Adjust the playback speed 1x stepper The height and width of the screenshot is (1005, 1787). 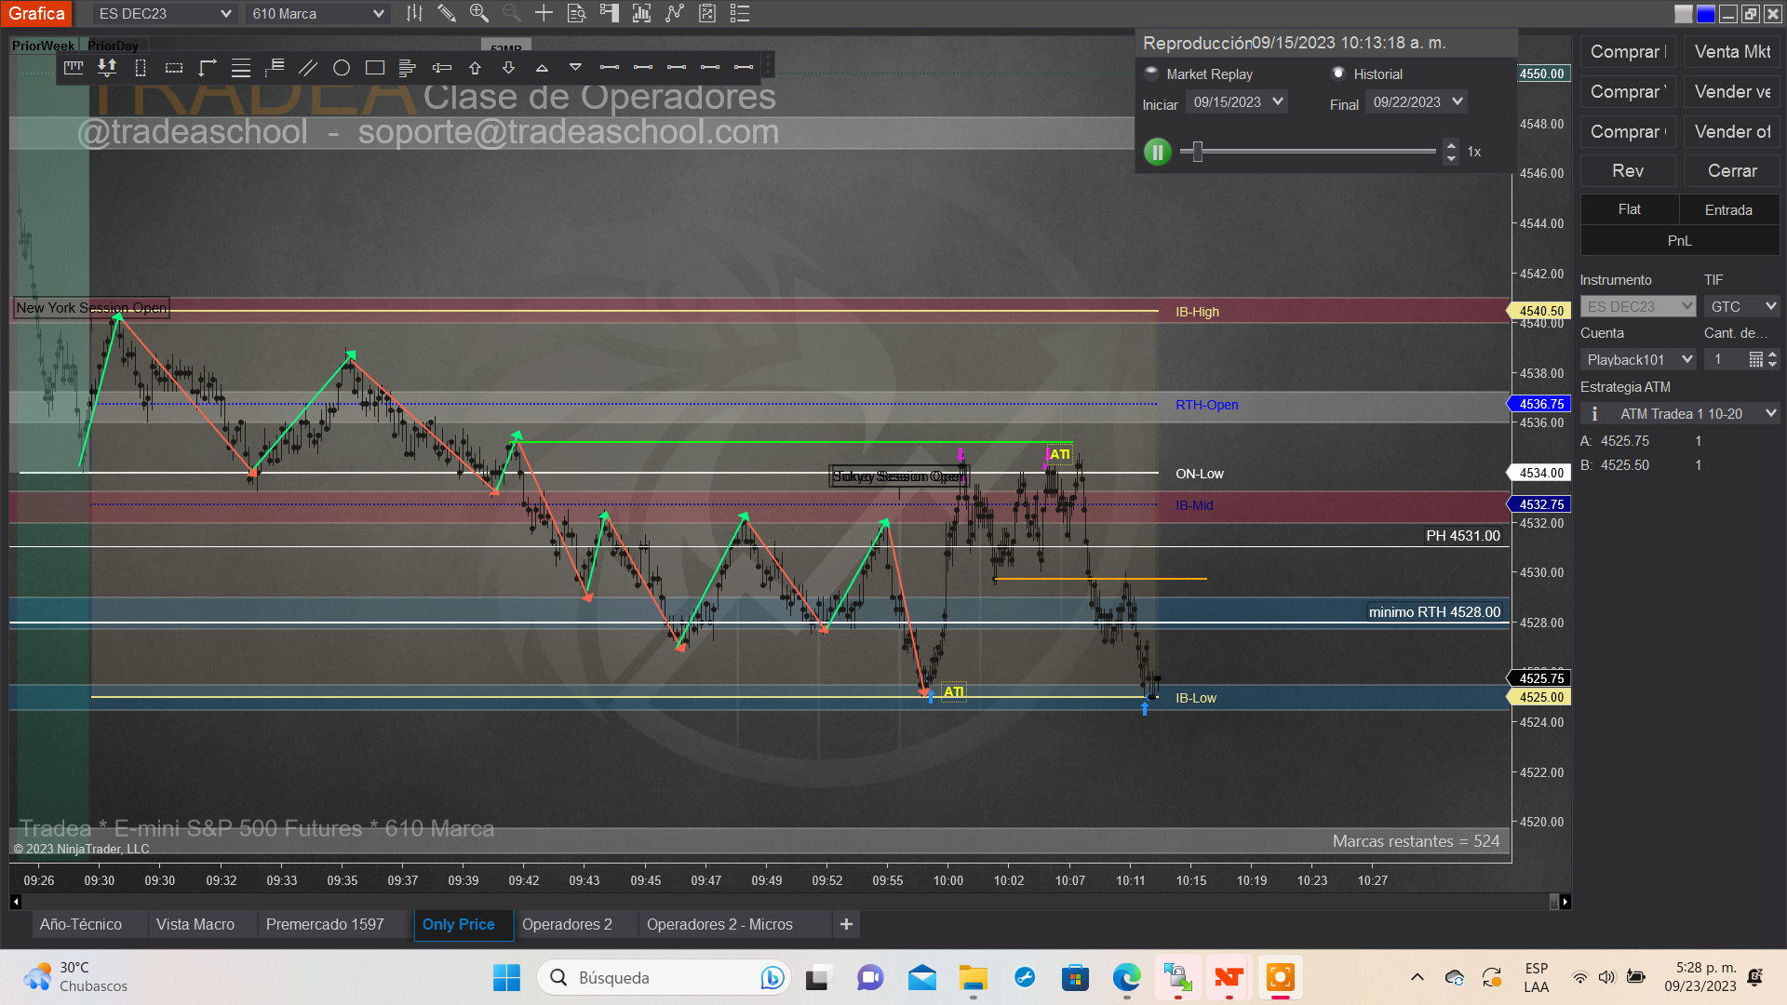[x=1451, y=152]
